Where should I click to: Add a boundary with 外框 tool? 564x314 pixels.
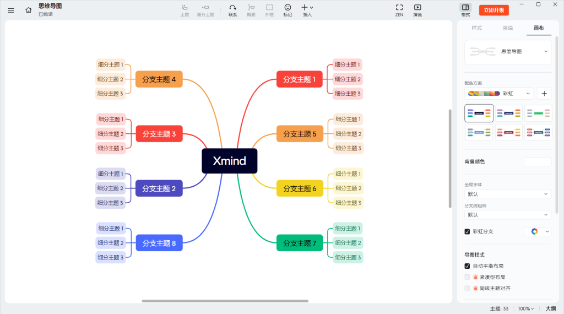tap(269, 10)
